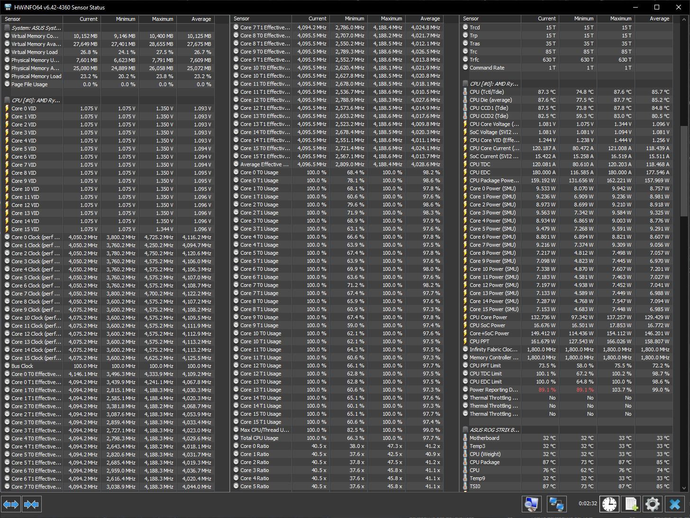Click the 0:02:32 elapsed time display
The image size is (690, 518).
click(x=588, y=503)
